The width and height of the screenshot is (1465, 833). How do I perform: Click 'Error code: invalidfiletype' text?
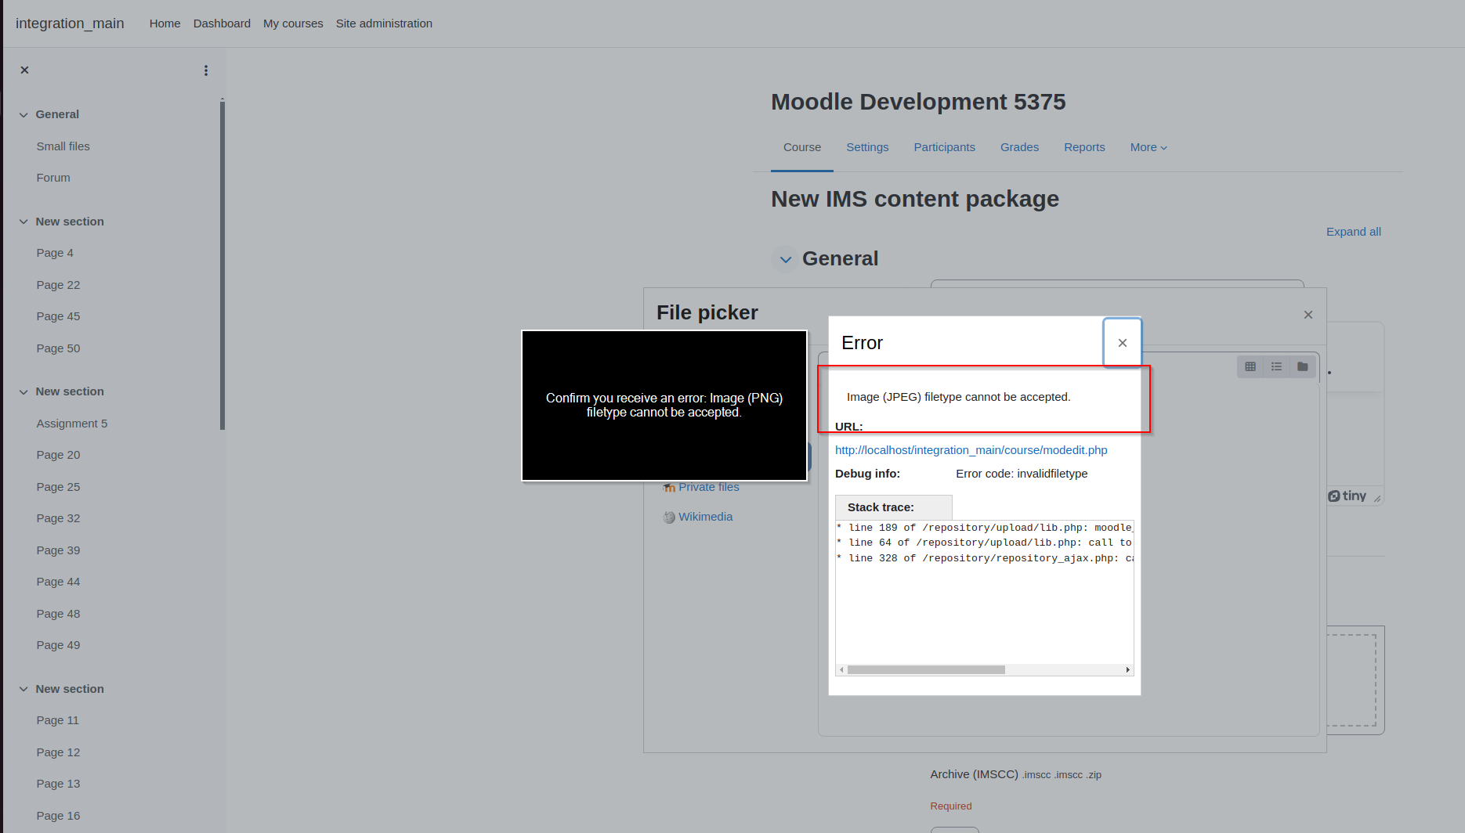(1022, 474)
